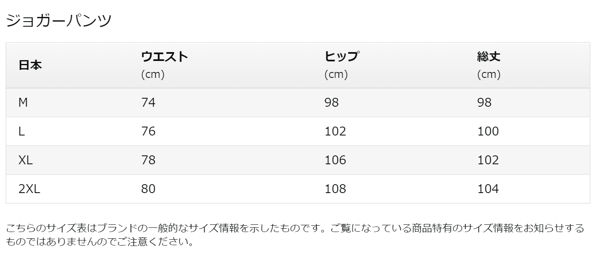
Task: Click hip value 108 in 2XL row
Action: coord(335,189)
